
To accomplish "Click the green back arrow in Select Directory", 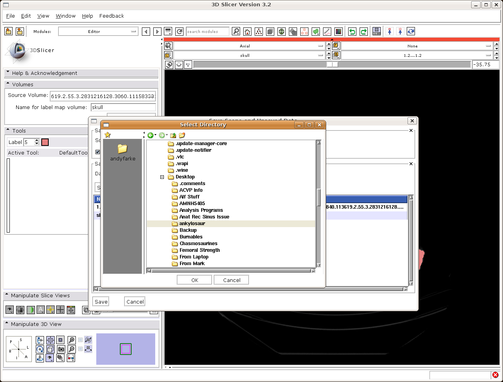I will pyautogui.click(x=150, y=135).
